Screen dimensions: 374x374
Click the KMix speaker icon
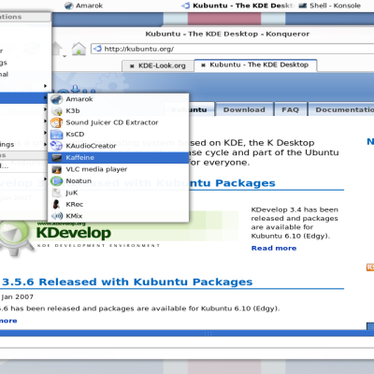pyautogui.click(x=57, y=216)
